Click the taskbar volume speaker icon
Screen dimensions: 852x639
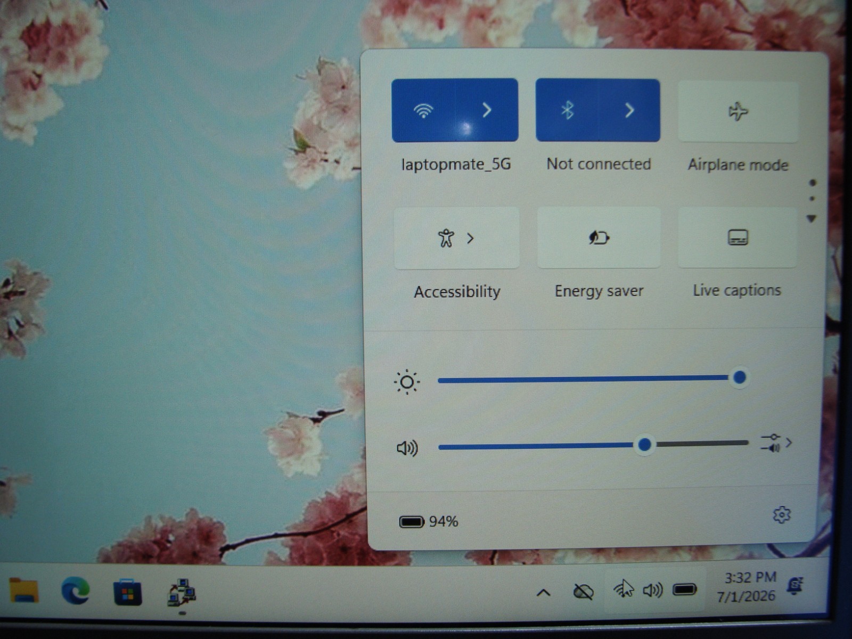tap(653, 590)
